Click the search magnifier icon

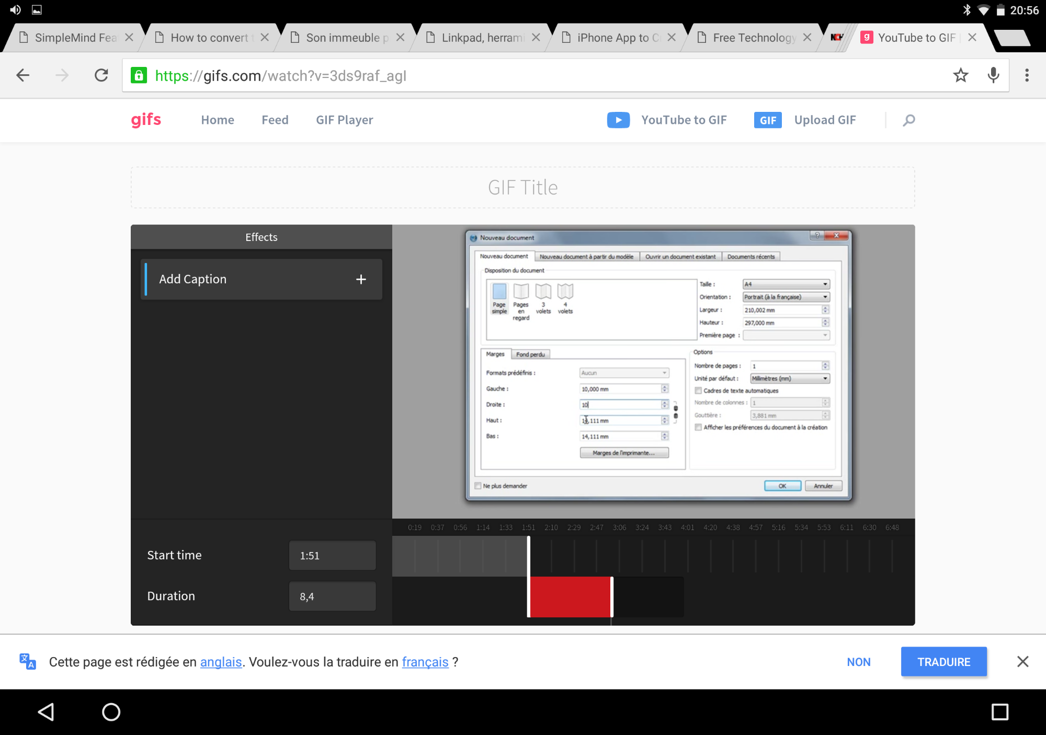pyautogui.click(x=910, y=119)
